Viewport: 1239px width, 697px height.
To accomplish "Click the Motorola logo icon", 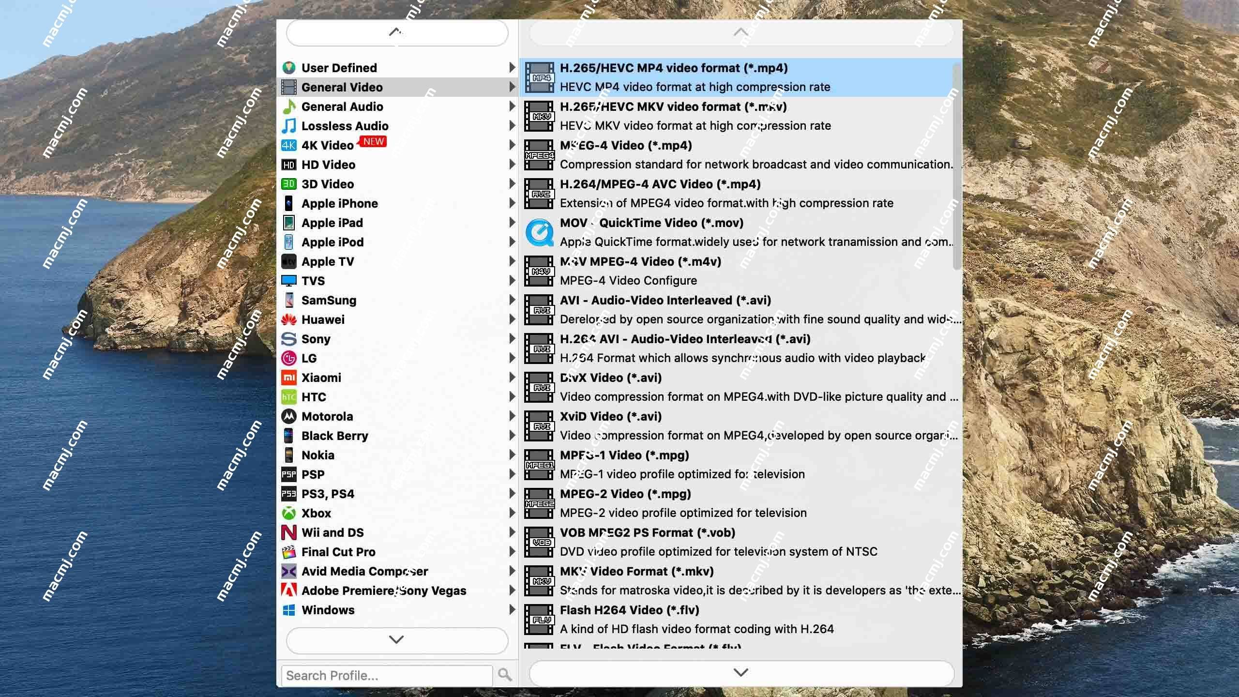I will tap(289, 416).
